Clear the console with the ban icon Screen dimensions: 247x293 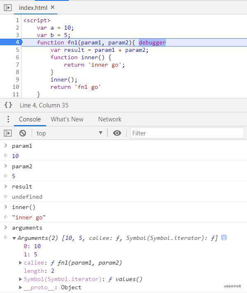coord(23,133)
